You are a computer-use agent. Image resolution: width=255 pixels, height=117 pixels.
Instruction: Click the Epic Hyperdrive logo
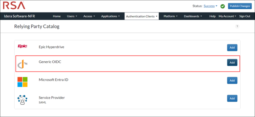(22, 47)
